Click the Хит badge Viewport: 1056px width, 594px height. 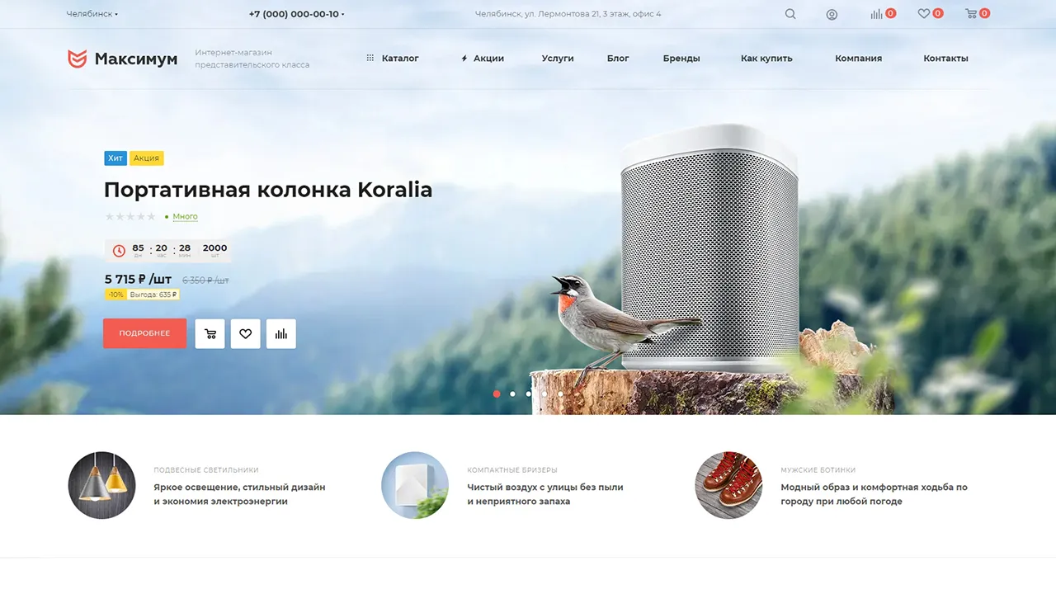click(x=115, y=158)
